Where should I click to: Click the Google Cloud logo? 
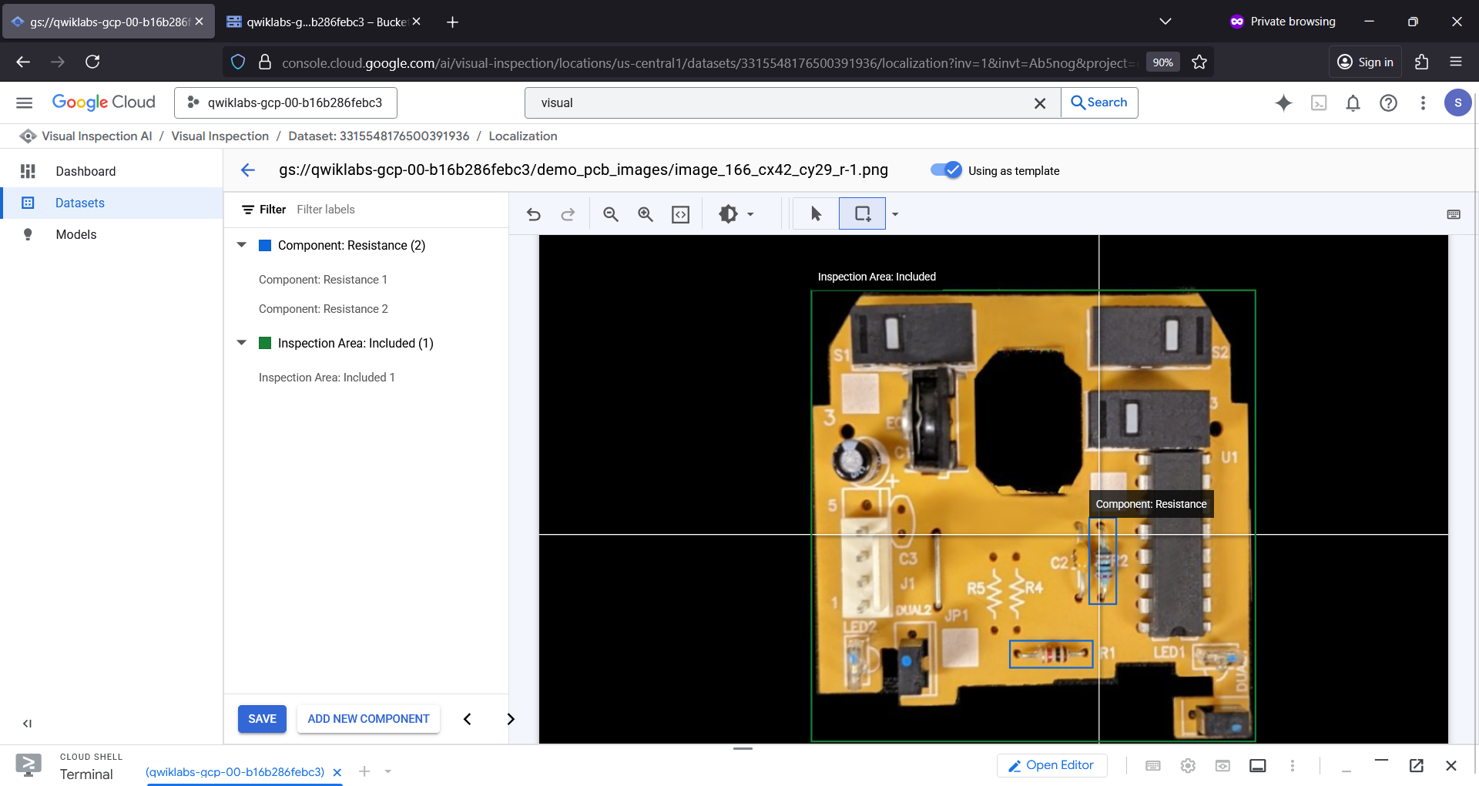[104, 102]
